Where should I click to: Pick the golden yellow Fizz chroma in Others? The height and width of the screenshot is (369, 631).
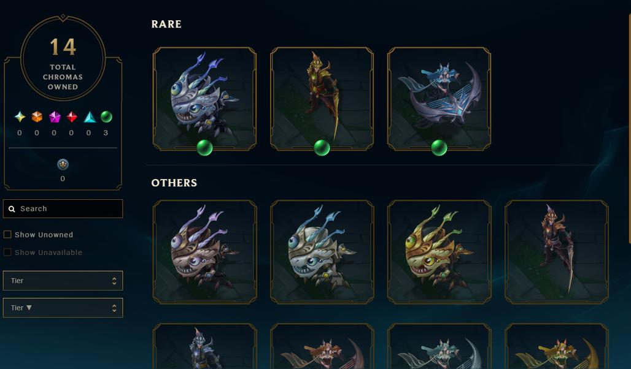click(x=439, y=252)
